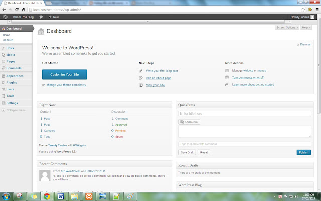Click the 6 Widgets link
This screenshot has width=321, height=201.
(x=79, y=145)
